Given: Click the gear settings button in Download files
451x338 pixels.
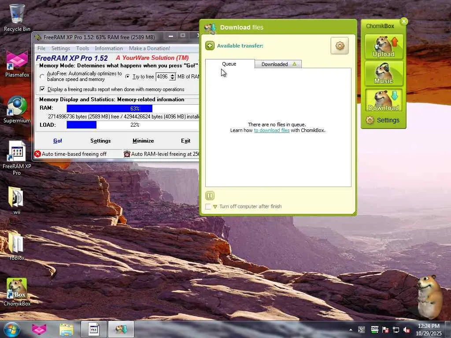Looking at the screenshot, I should click(340, 45).
